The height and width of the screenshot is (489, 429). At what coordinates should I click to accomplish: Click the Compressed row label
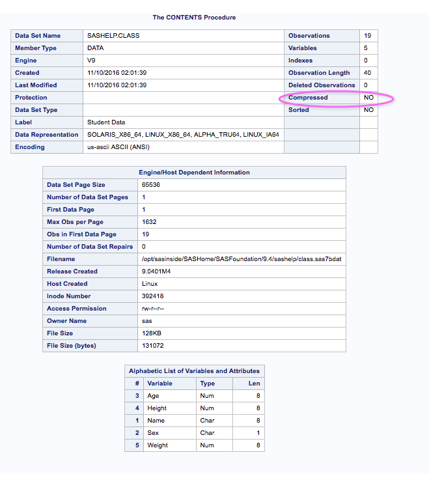pos(308,98)
